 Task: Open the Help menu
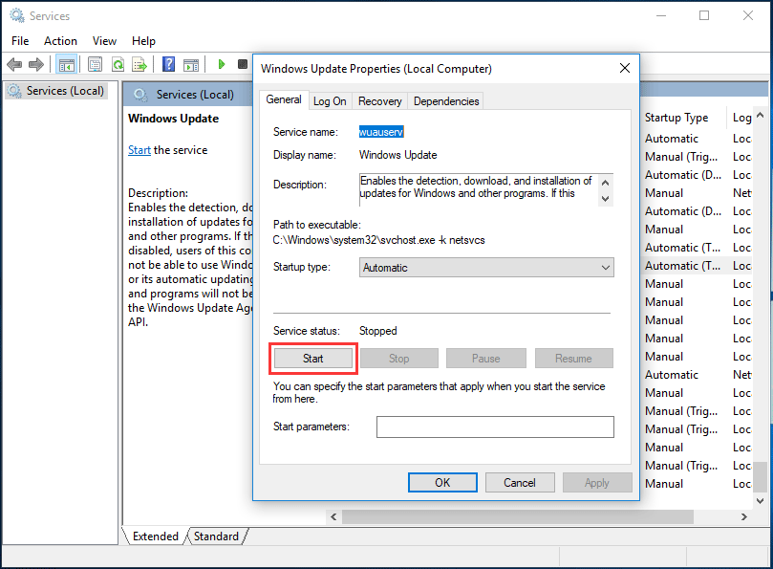pos(143,41)
